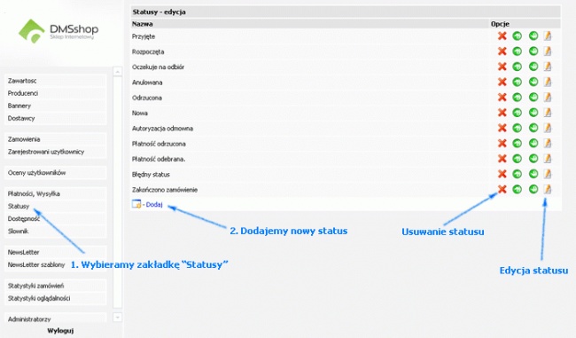Log out using the Wyloguj link
This screenshot has width=576, height=338.
(60, 331)
